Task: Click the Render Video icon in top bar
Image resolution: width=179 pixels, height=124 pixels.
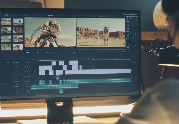Action: pyautogui.click(x=123, y=14)
